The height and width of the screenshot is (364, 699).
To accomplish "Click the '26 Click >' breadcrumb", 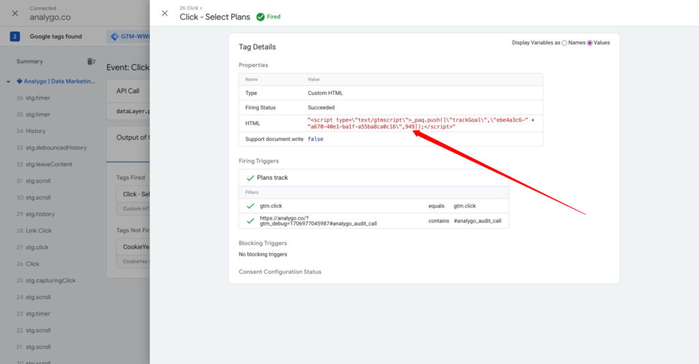I will click(x=191, y=7).
